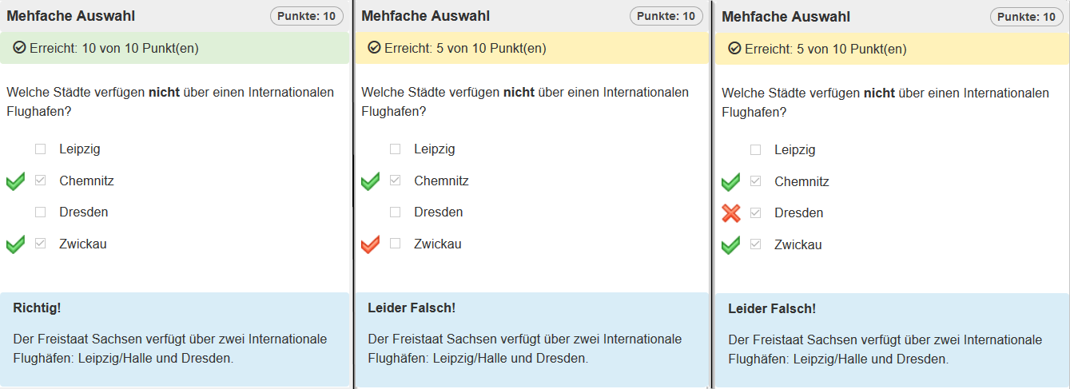1070x389 pixels.
Task: Click circled check icon in green result bar
Action: (19, 48)
